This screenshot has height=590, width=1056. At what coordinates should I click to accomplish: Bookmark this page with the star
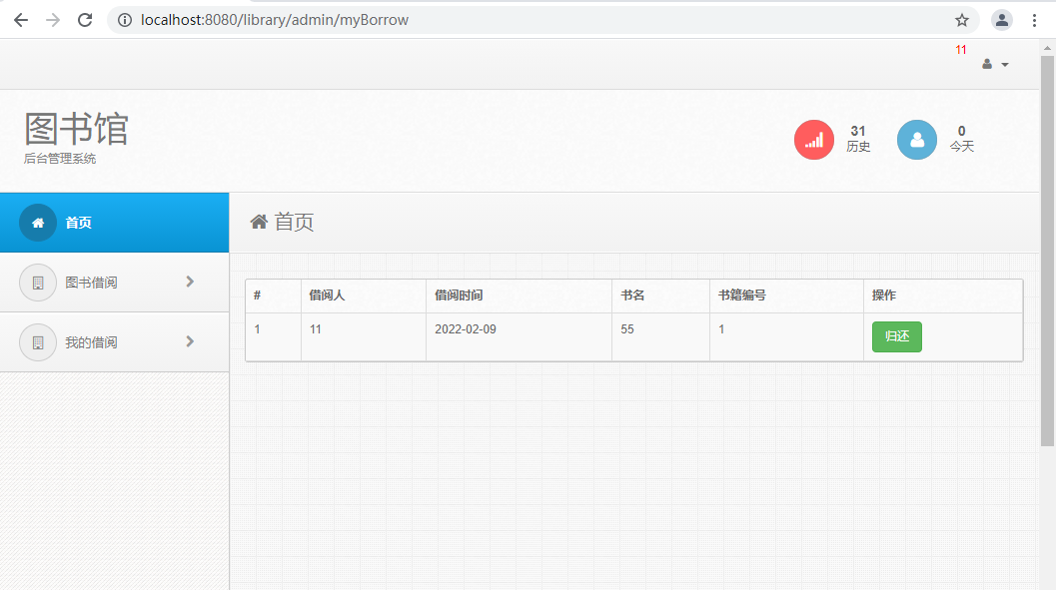962,20
